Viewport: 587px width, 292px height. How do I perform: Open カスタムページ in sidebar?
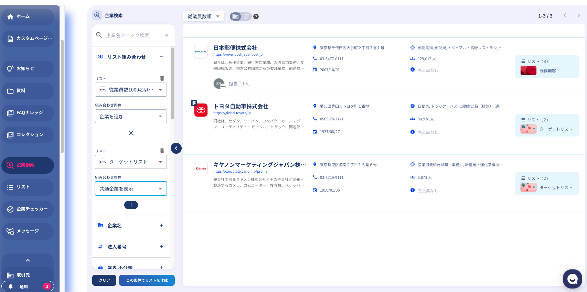click(28, 38)
